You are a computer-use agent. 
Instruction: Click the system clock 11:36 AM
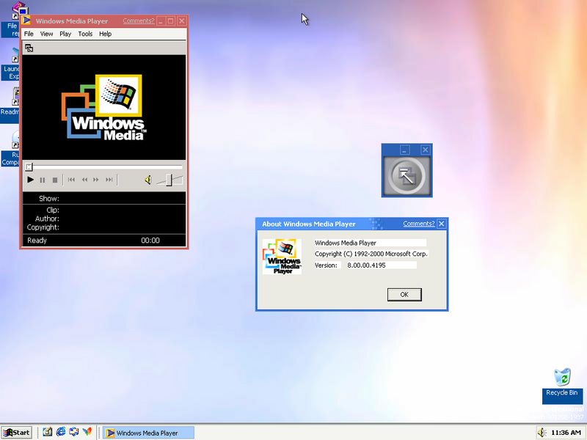point(566,433)
